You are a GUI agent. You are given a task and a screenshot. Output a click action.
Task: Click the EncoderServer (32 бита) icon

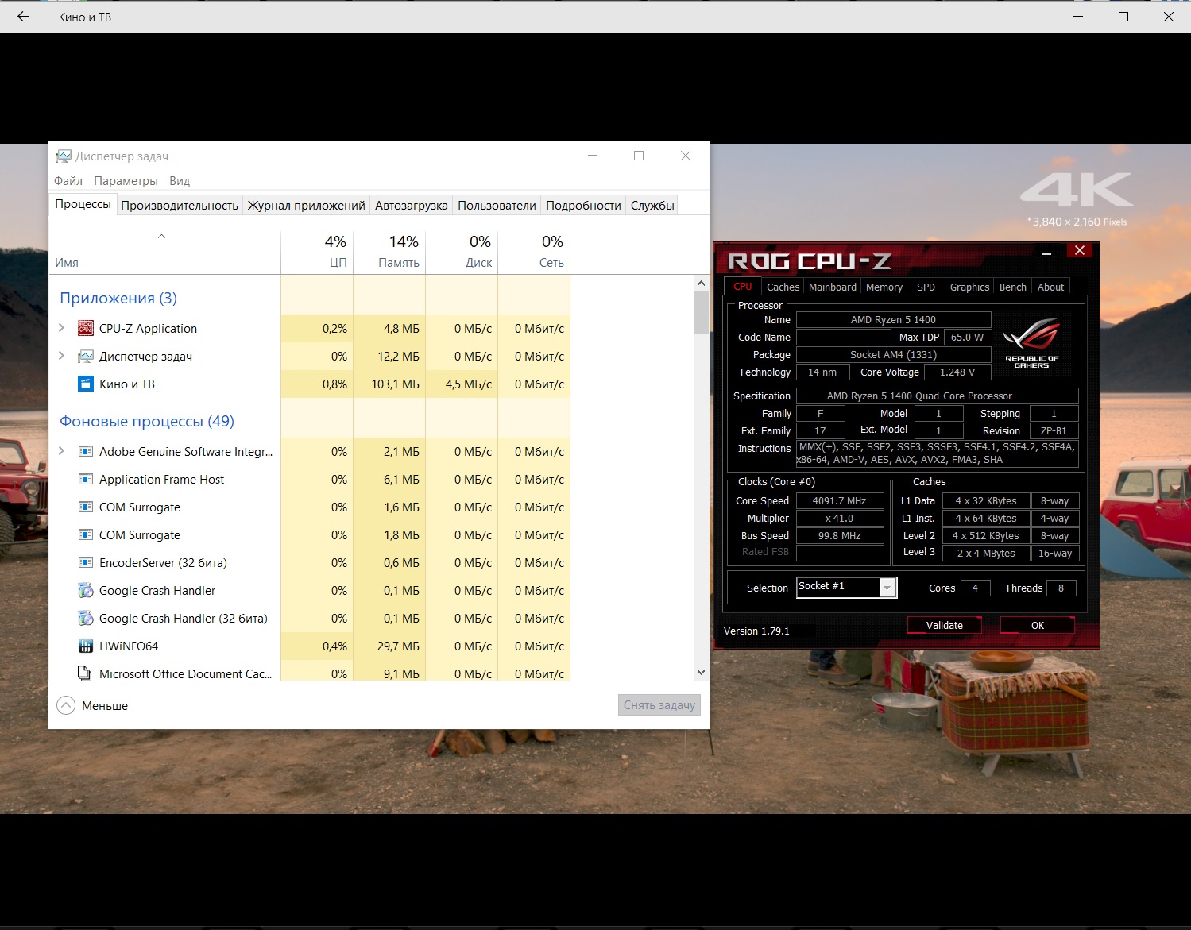pyautogui.click(x=86, y=562)
